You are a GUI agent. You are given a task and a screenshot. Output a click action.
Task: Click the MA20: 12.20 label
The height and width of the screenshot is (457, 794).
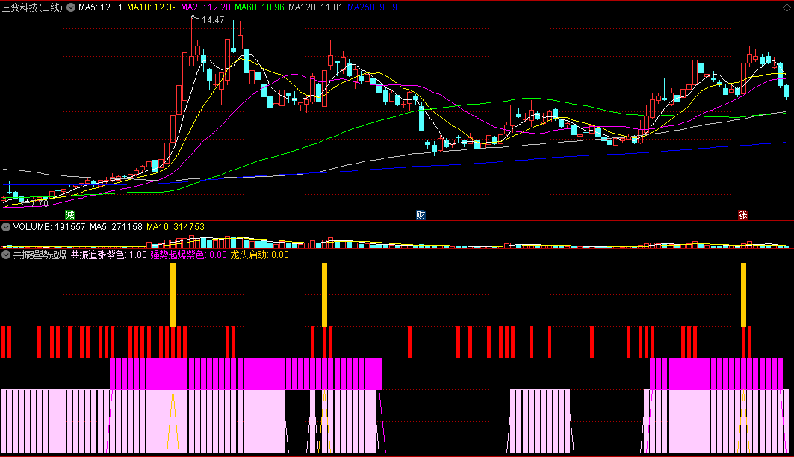tap(205, 7)
